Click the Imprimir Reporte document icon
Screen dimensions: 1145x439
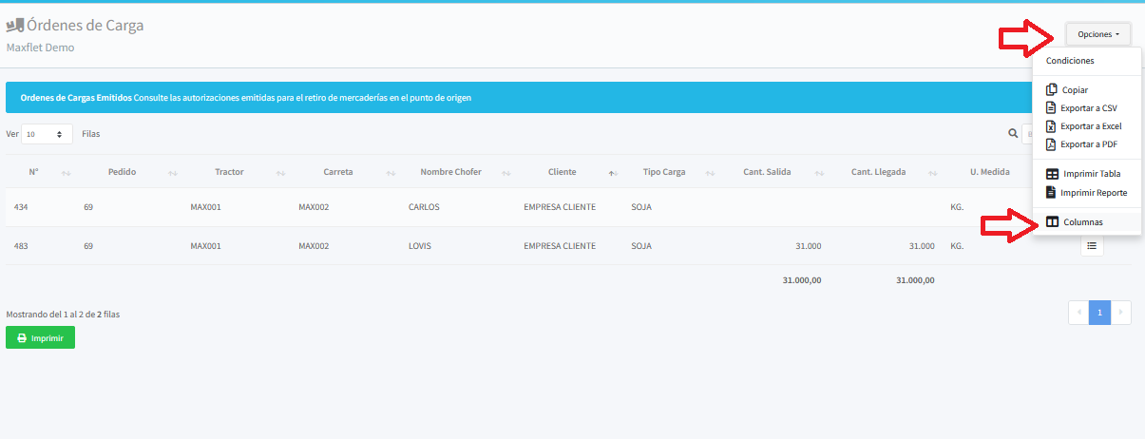coord(1052,193)
